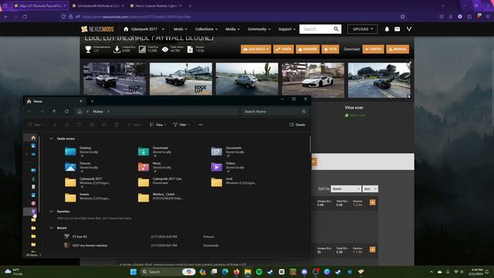Open the View dropdown in Explorer toolbar
This screenshot has height=278, width=494.
click(x=157, y=125)
